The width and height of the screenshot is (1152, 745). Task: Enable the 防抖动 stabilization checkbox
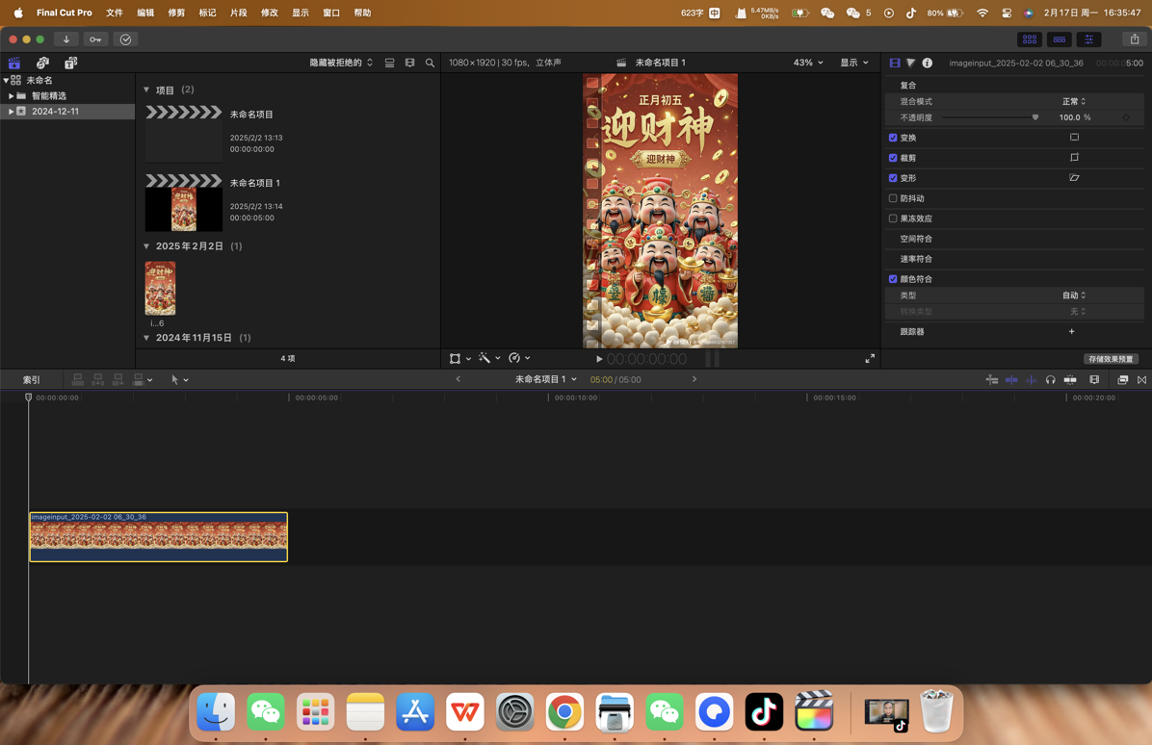point(892,198)
